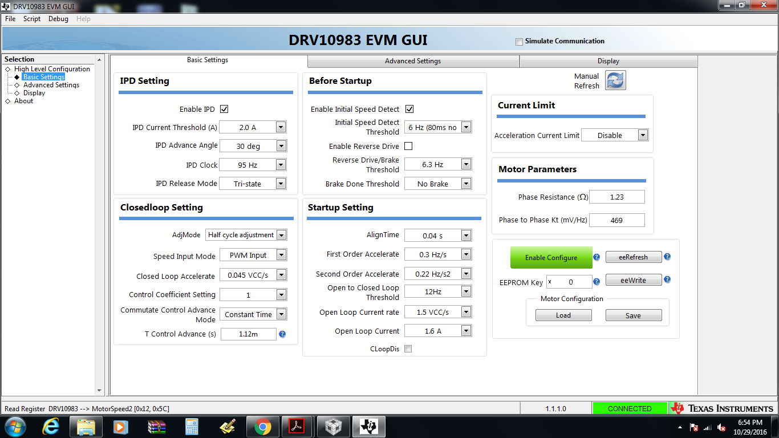Viewport: 779px width, 438px height.
Task: Click Phase Resistance input field
Action: coord(617,197)
